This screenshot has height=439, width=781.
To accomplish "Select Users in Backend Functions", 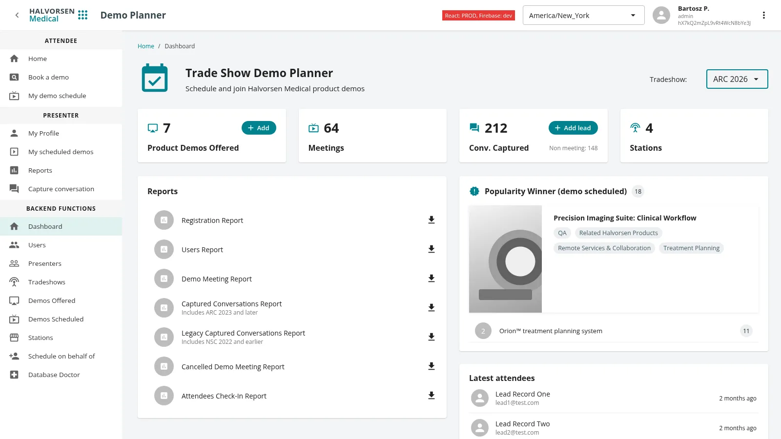I will point(61,245).
